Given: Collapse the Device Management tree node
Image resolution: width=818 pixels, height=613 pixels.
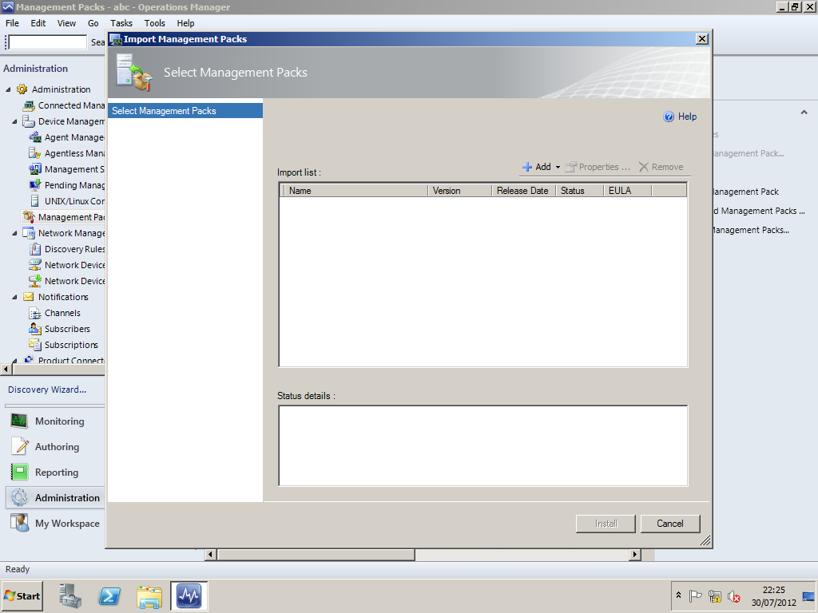Looking at the screenshot, I should (14, 121).
